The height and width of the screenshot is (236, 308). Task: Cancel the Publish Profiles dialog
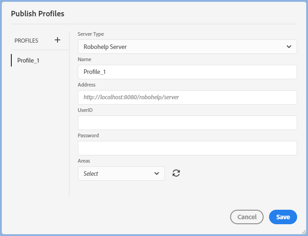click(x=247, y=217)
